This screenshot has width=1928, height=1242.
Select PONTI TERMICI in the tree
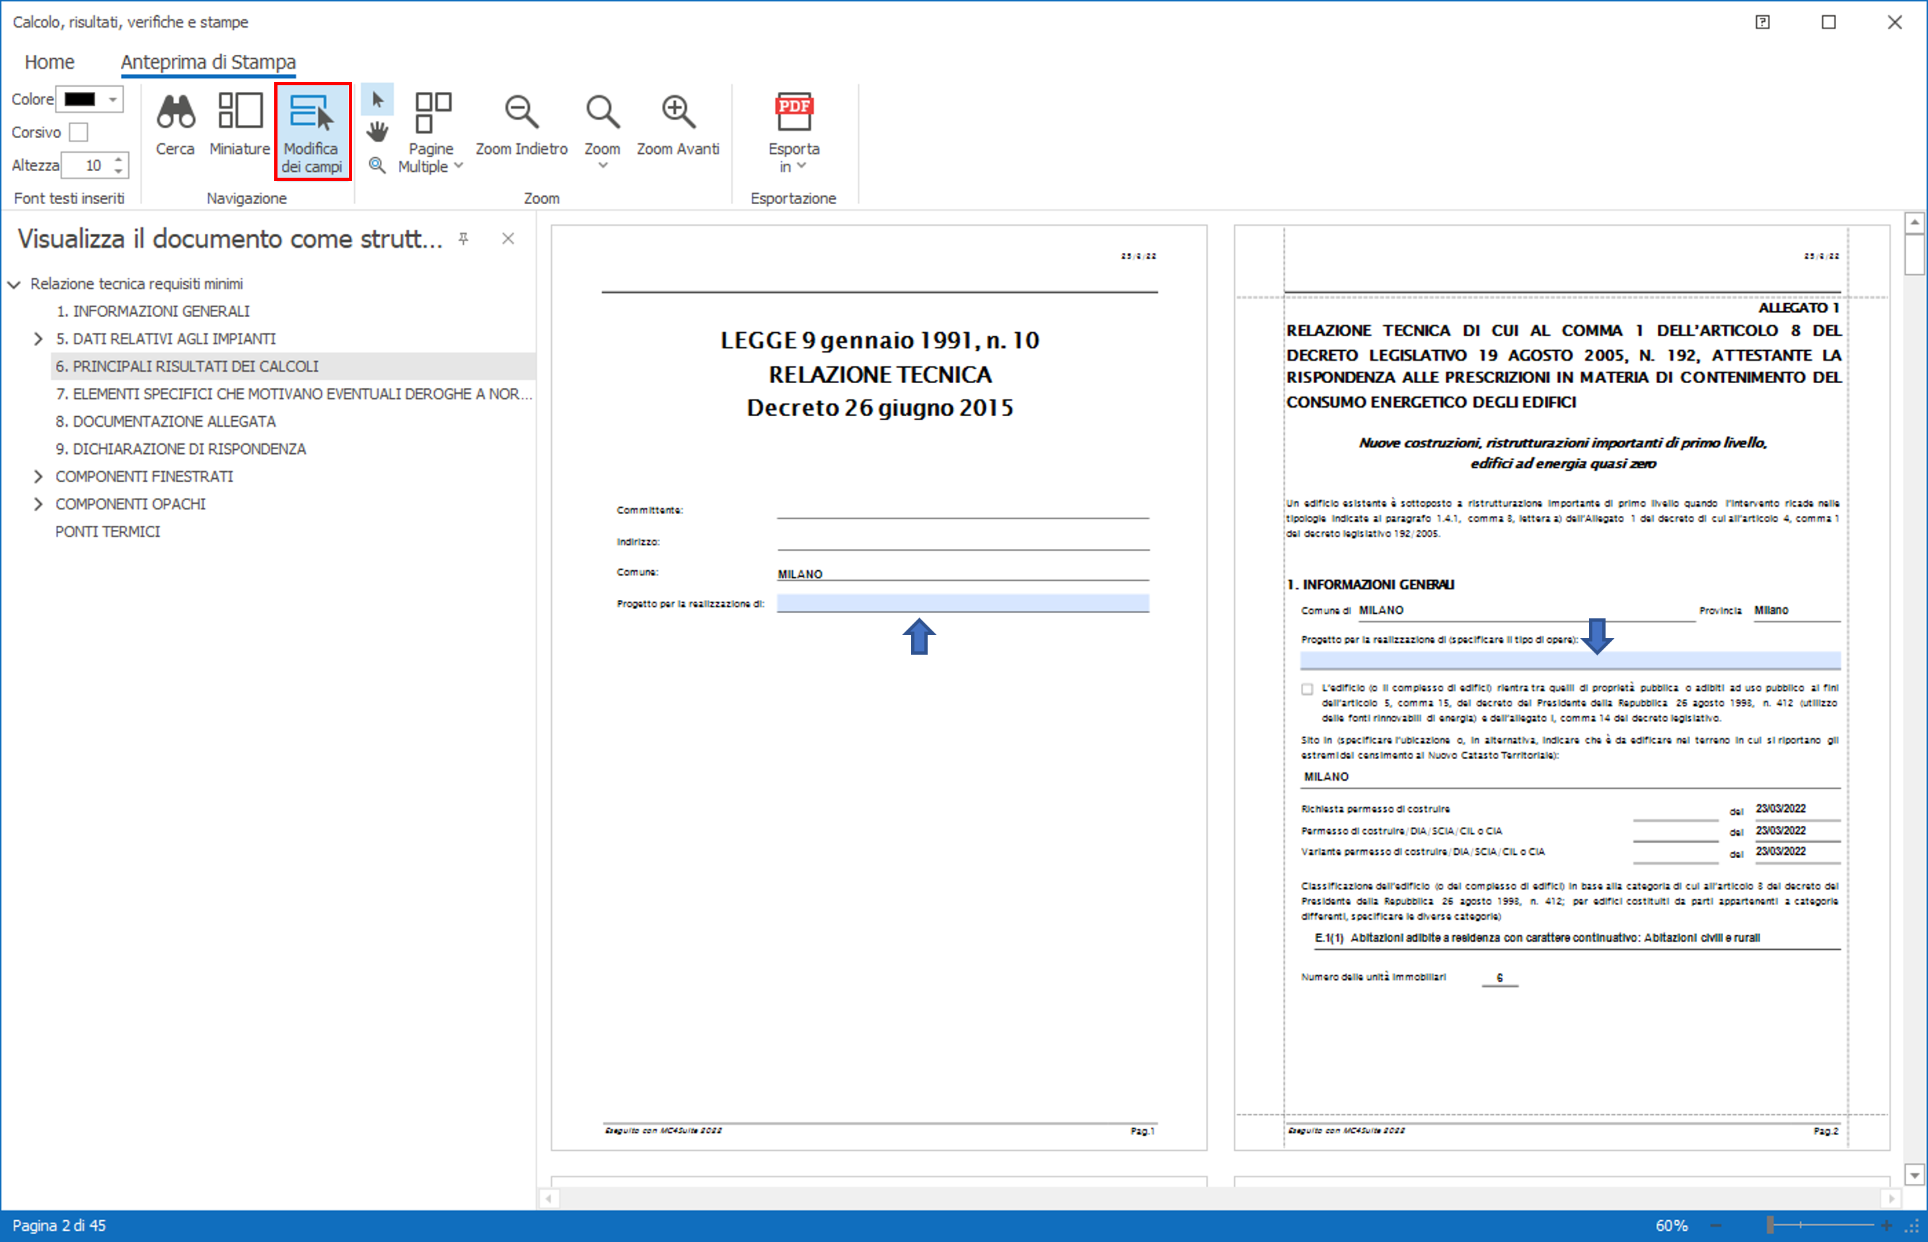(x=107, y=531)
